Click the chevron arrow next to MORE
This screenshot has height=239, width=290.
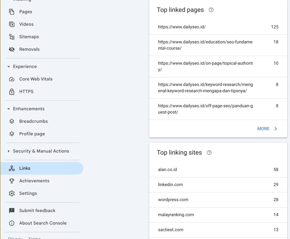[x=276, y=129]
